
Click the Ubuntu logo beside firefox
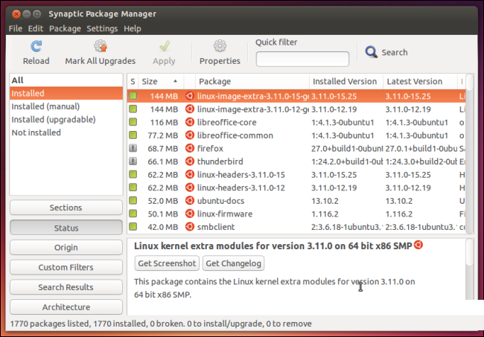pos(189,149)
